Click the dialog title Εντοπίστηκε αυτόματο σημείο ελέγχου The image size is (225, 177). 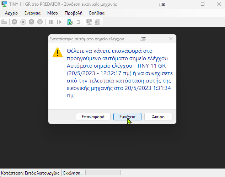pos(87,39)
